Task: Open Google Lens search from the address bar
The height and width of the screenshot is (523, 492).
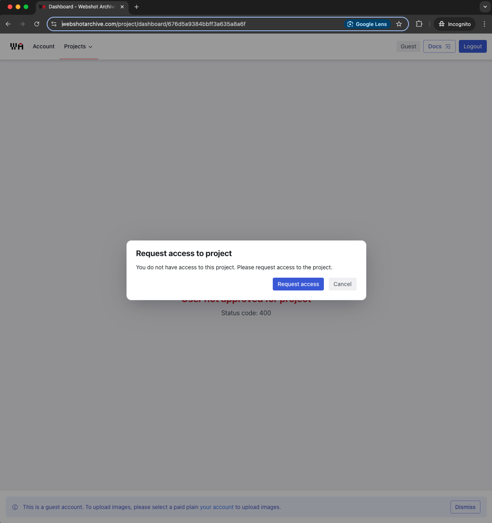Action: [x=367, y=24]
